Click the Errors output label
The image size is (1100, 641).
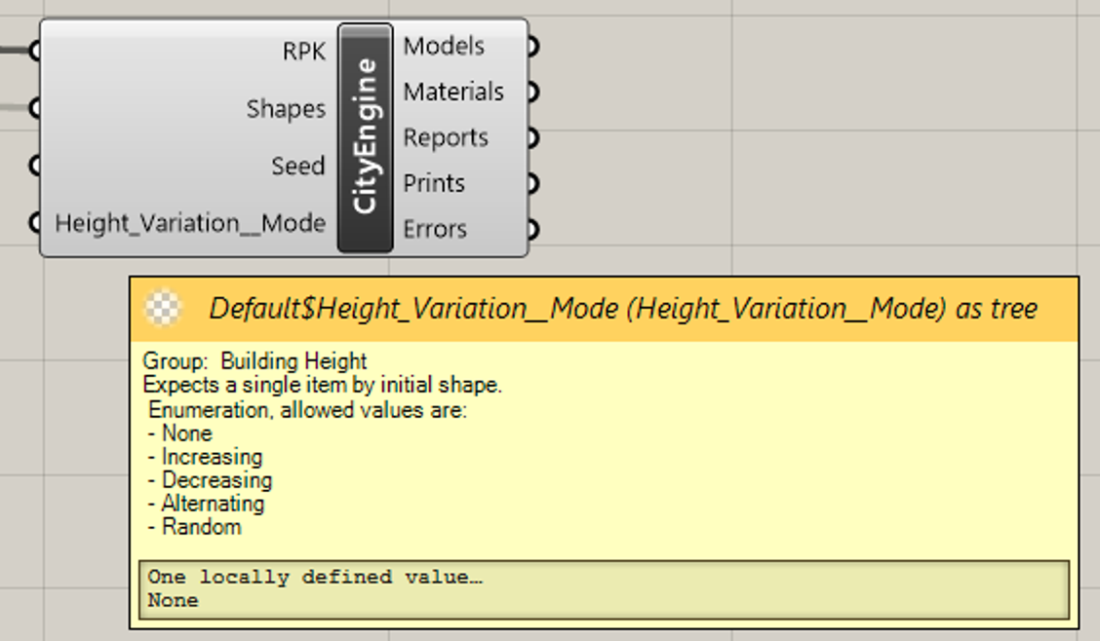pos(434,229)
